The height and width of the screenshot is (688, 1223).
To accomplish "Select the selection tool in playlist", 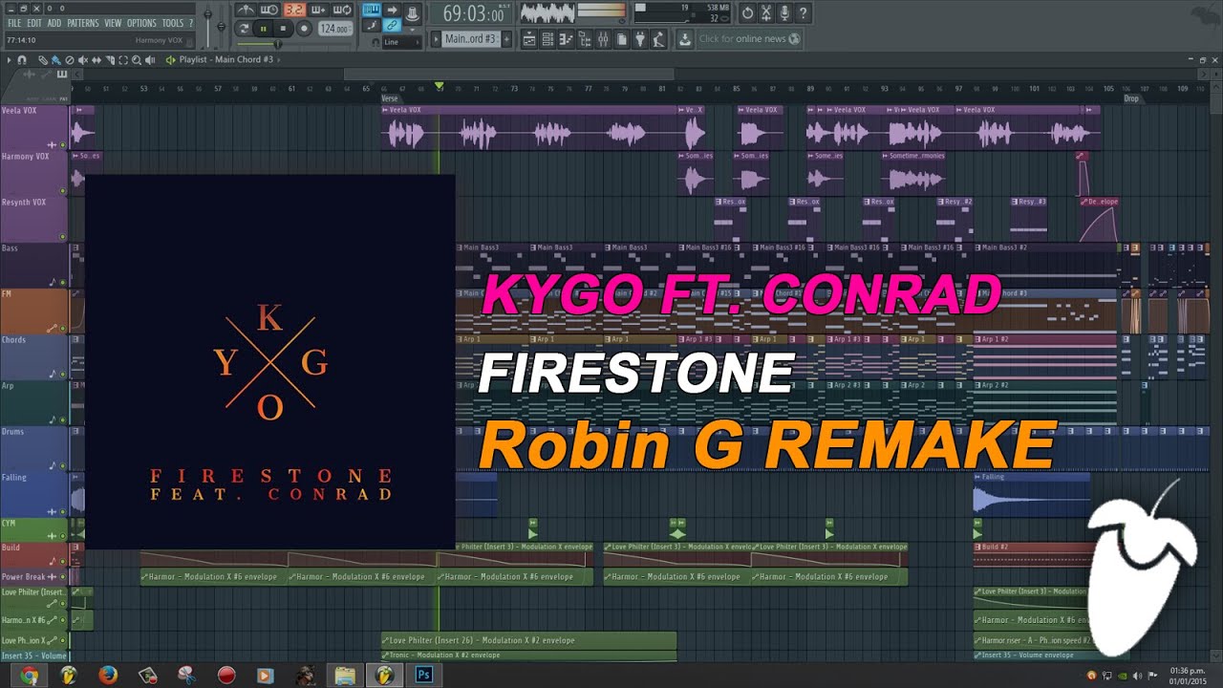I will 123,59.
